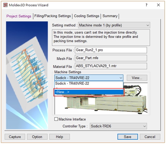The width and height of the screenshot is (166, 144).
Task: Click the View... button
Action: (x=137, y=78)
